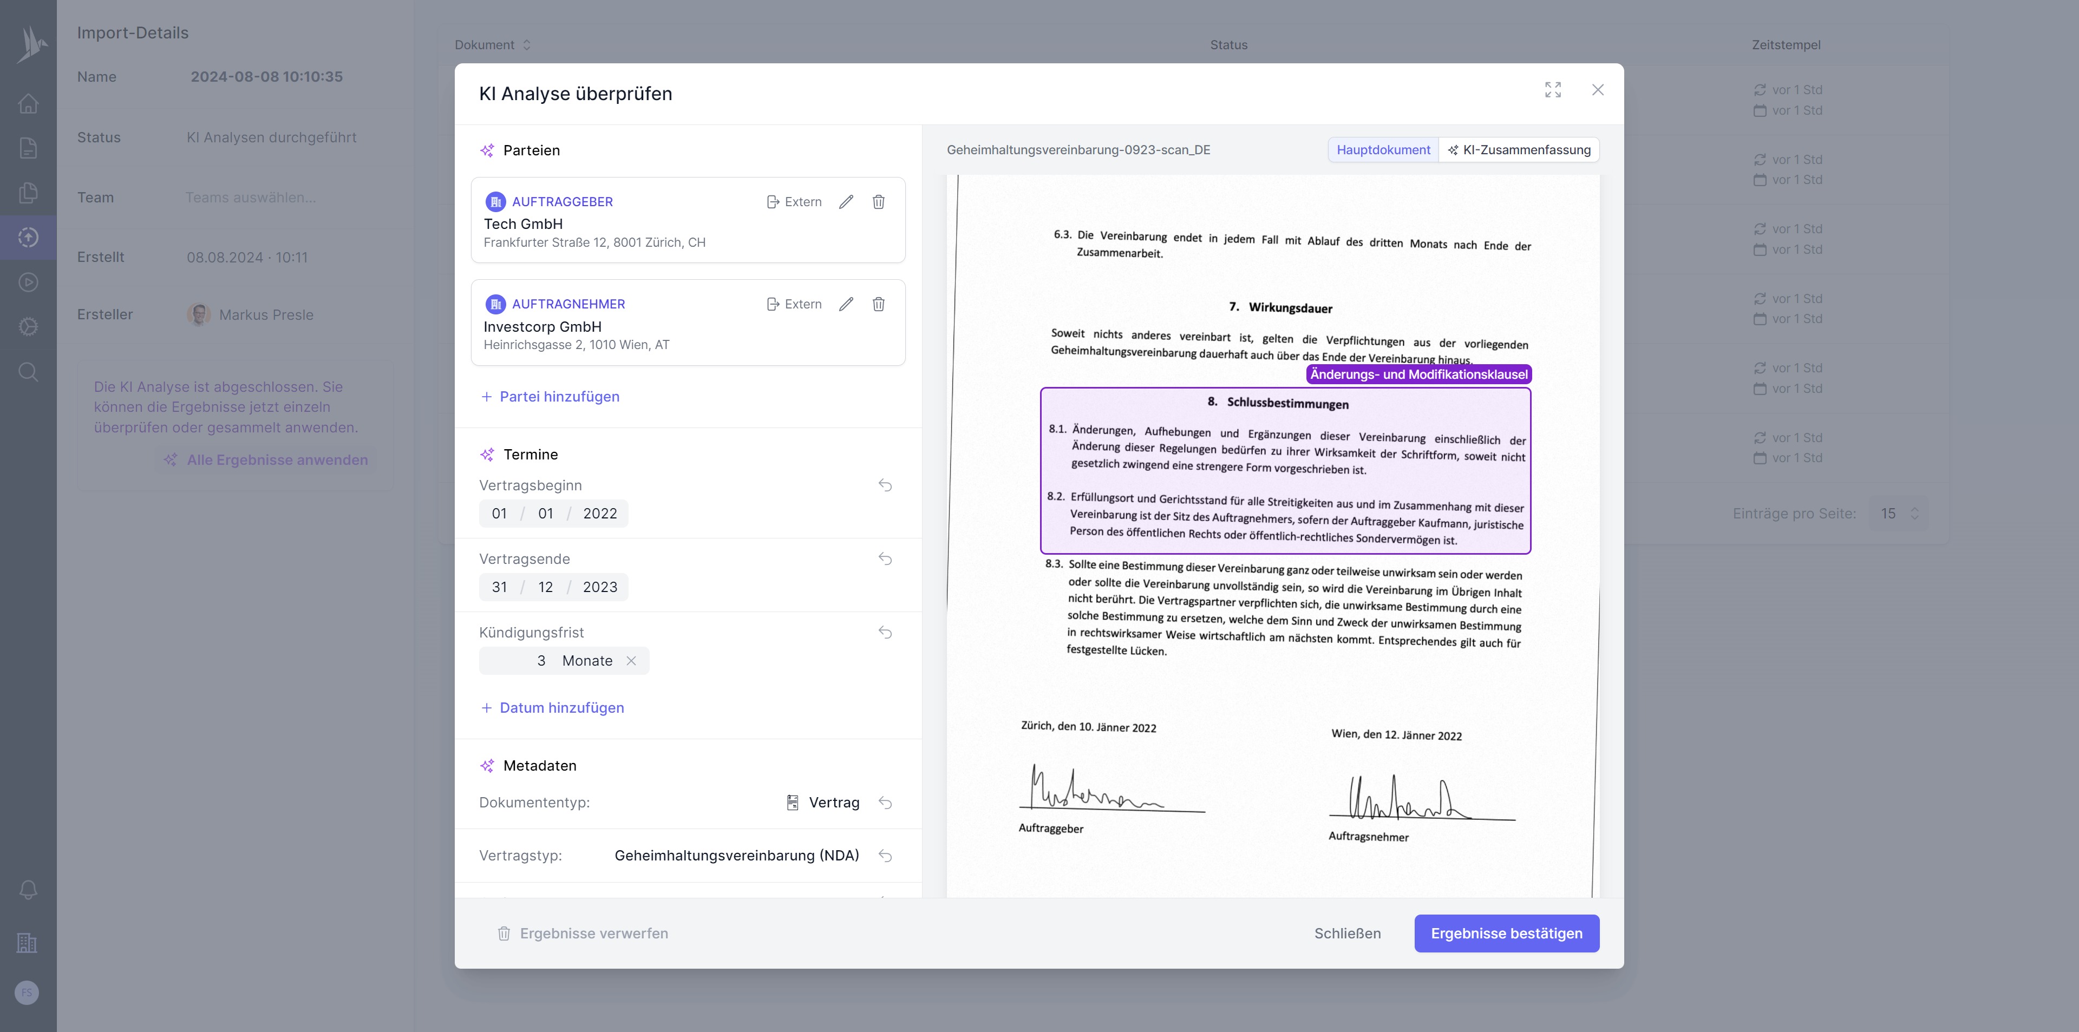Viewport: 2079px width, 1032px height.
Task: Toggle Extern for Tech GmbH
Action: (794, 202)
